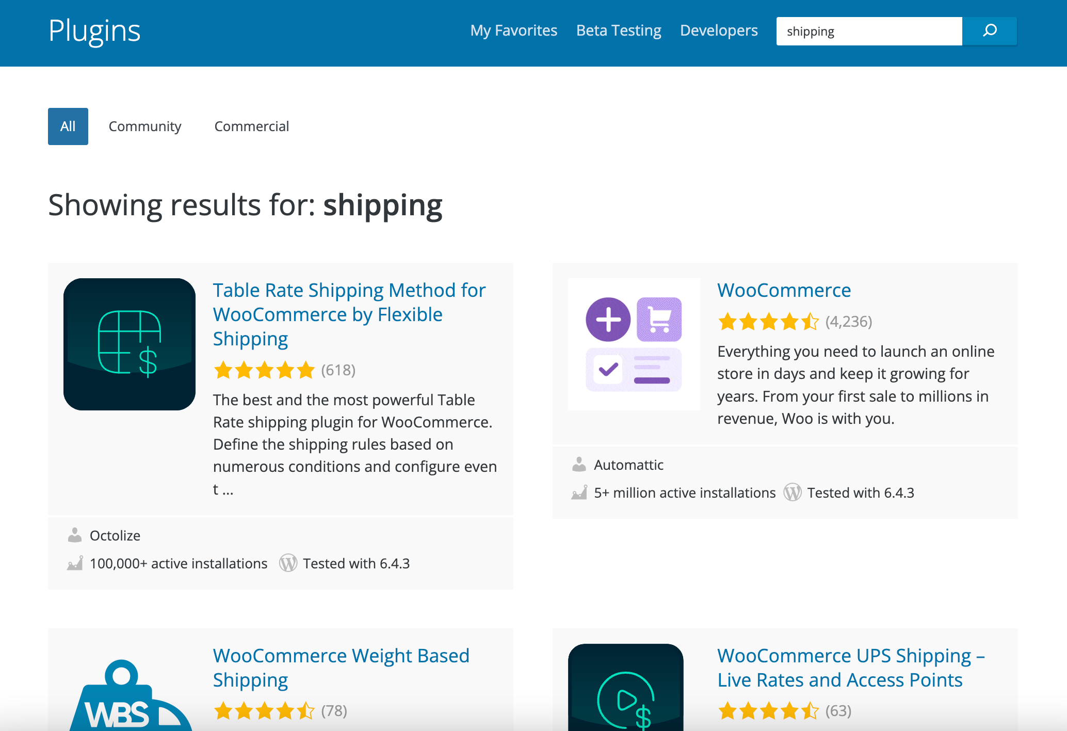
Task: Click the plus icon on WooCommerce card
Action: point(607,316)
